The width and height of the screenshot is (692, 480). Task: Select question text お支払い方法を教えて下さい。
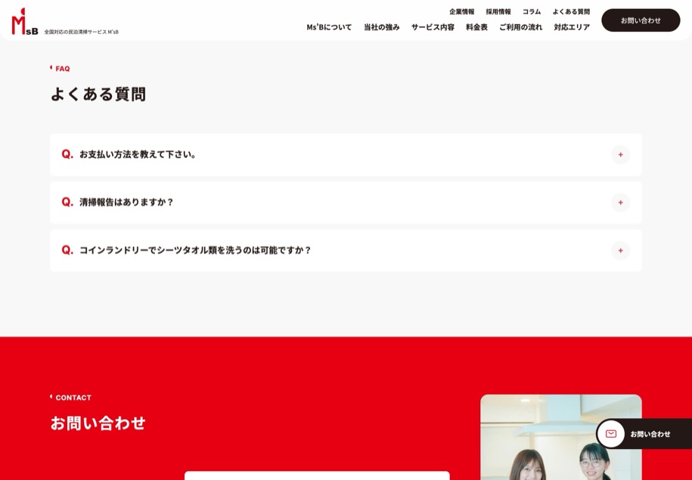(x=138, y=154)
